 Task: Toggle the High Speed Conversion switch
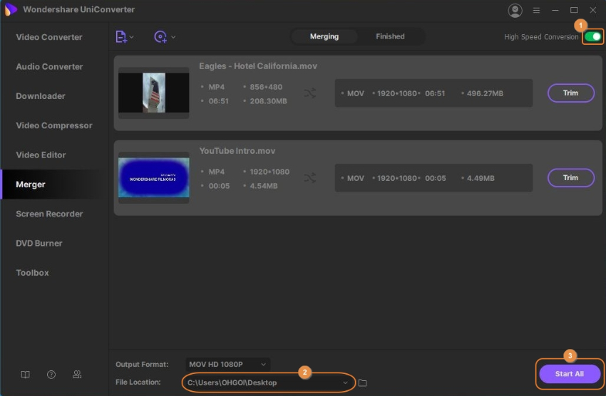coord(592,36)
